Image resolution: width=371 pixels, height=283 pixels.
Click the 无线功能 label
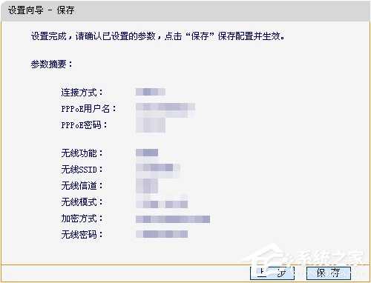pos(82,153)
